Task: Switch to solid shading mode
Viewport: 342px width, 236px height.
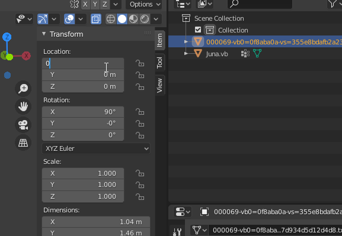Action: pos(122,19)
